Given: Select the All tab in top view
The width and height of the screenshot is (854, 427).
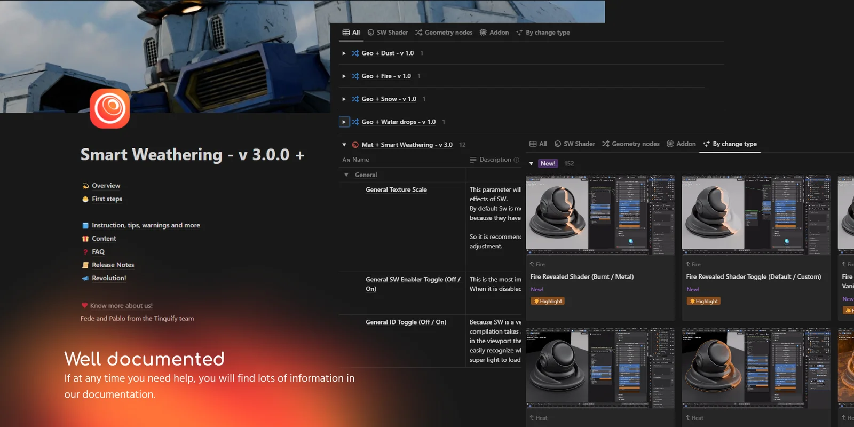Looking at the screenshot, I should coord(351,33).
